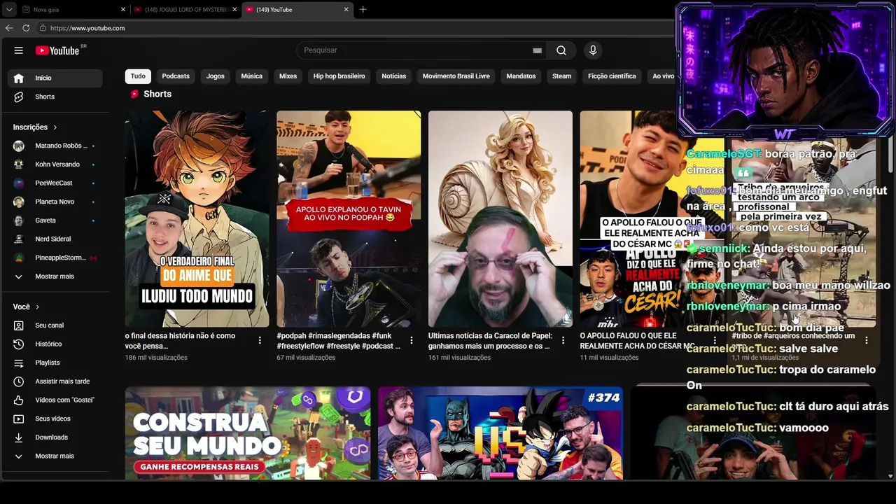Select the Mandatos filter chip
The height and width of the screenshot is (504, 896).
(x=521, y=76)
